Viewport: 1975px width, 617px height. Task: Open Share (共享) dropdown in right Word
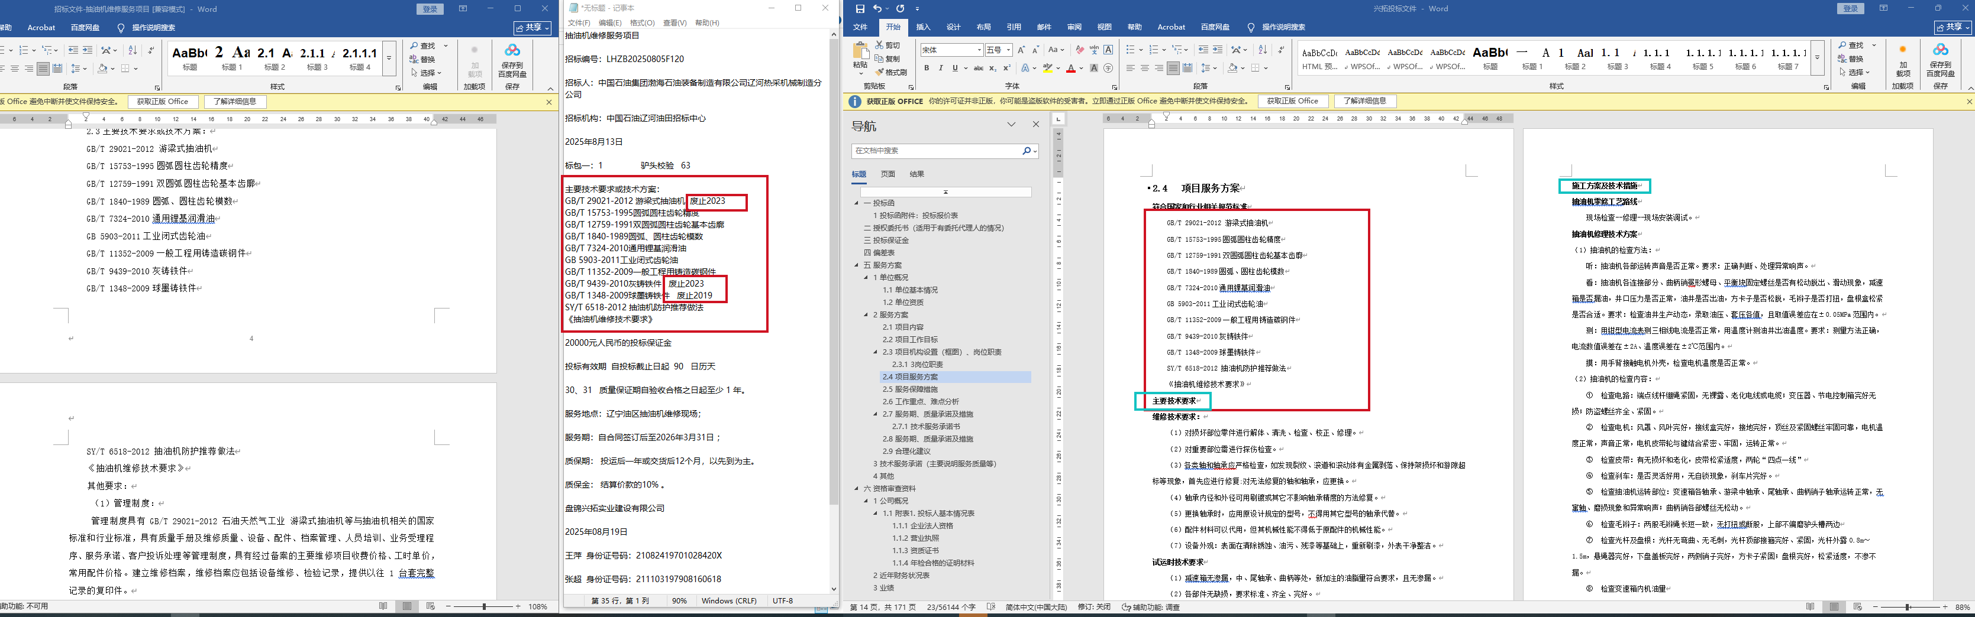coord(1953,28)
